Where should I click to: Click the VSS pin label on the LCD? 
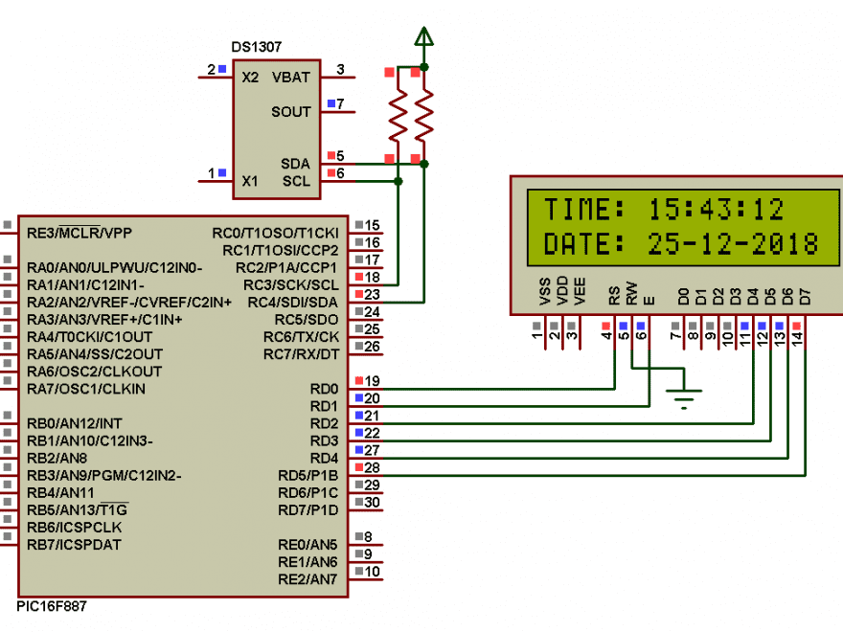(545, 291)
